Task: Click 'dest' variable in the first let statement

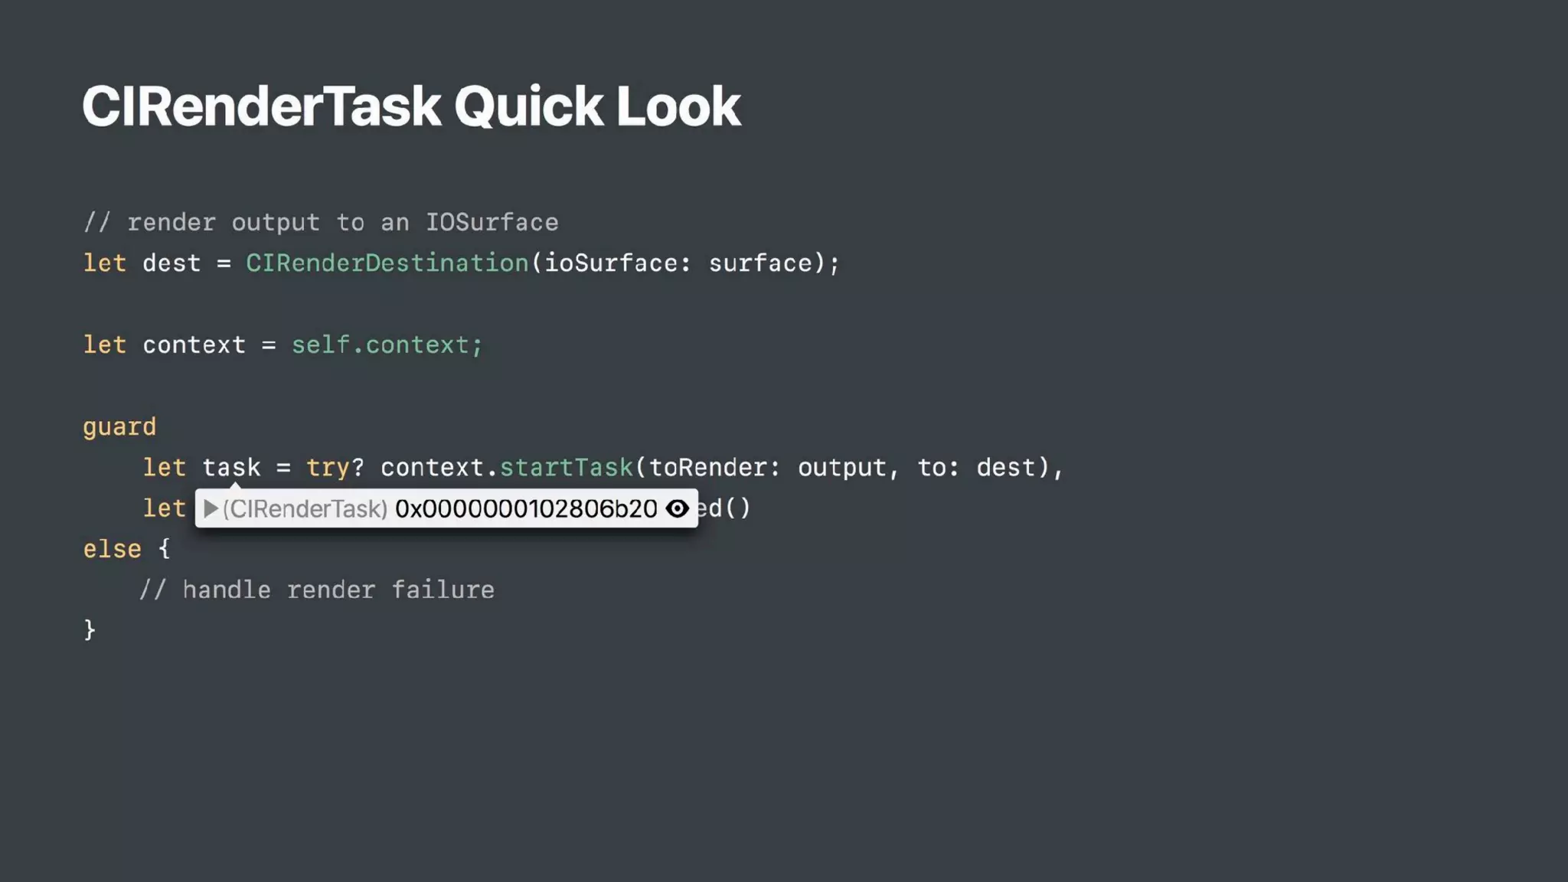Action: tap(171, 263)
